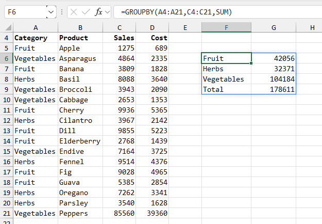Viewport: 322px width, 224px height.
Task: Click sales value 85560
Action: click(120, 213)
